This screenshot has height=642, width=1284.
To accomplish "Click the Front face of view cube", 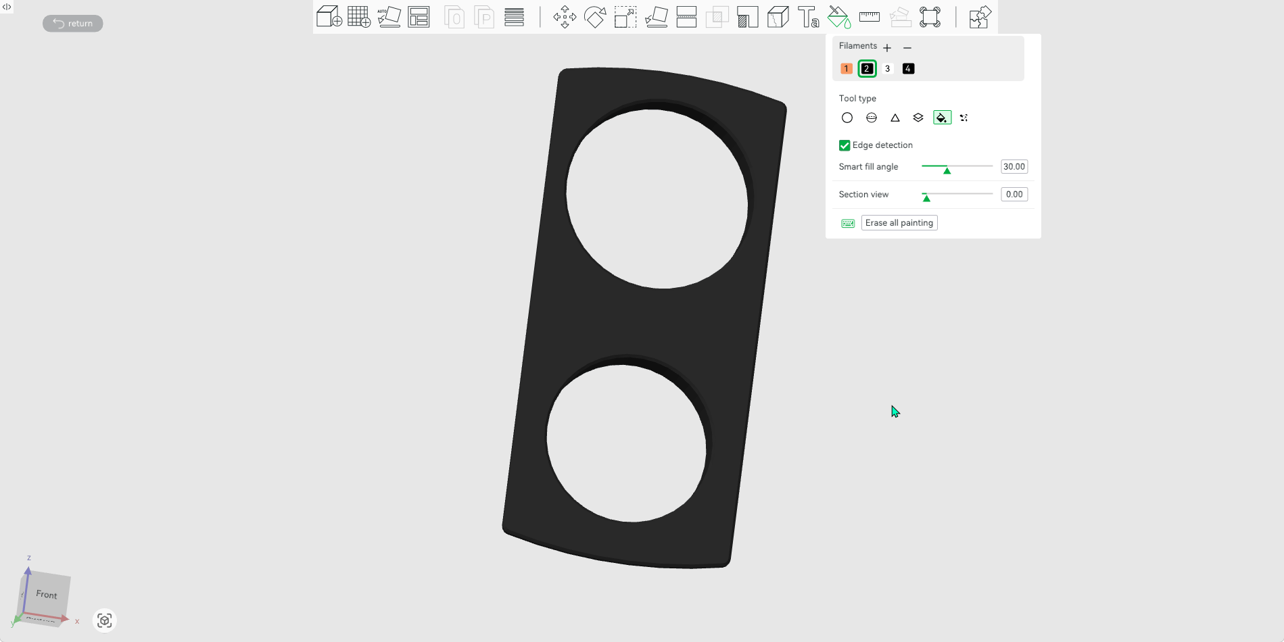I will [x=47, y=595].
